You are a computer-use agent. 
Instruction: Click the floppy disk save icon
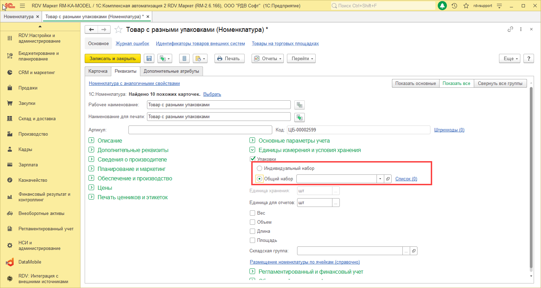(x=149, y=59)
